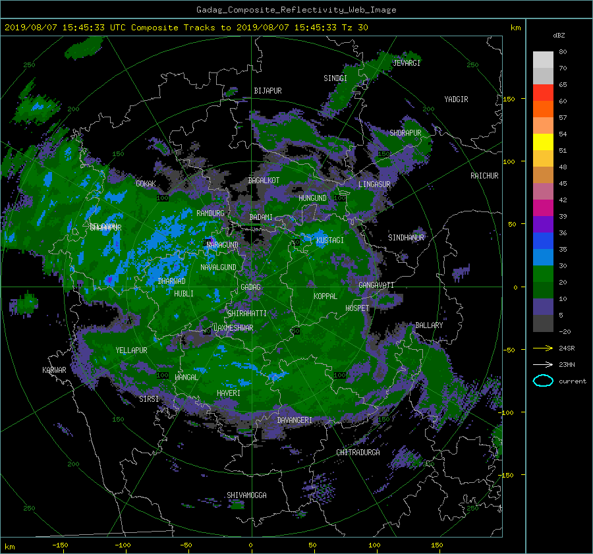Click the NARAGUND label
Viewport: 593px width, 554px height.
[x=223, y=245]
